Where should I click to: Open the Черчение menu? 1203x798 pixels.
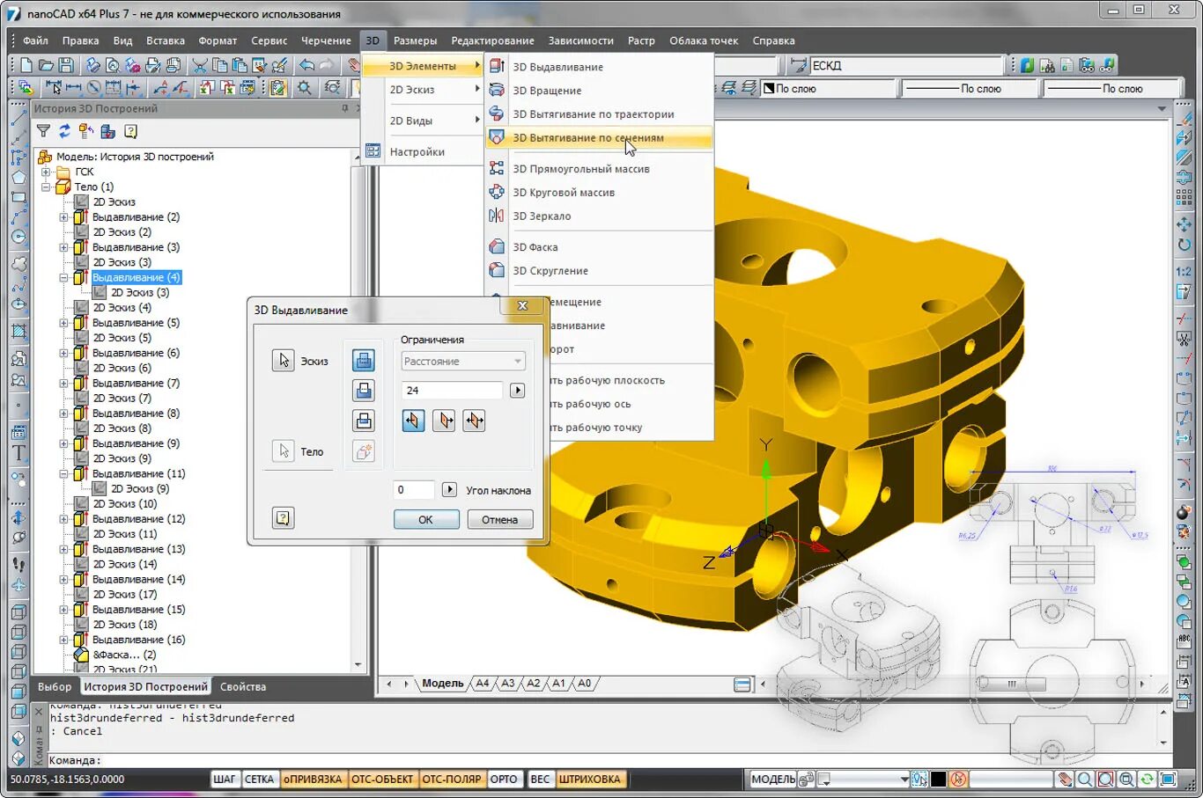[x=326, y=40]
